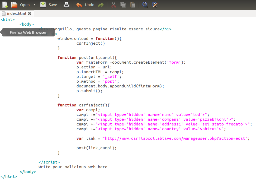Create a new document with the toolbar icon

(5, 5)
